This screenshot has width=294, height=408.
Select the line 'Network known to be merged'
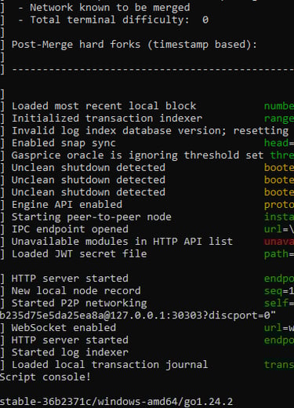(110, 8)
